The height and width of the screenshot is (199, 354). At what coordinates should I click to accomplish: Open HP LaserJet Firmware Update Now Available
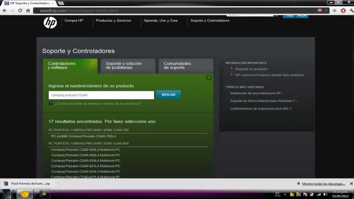(x=269, y=75)
